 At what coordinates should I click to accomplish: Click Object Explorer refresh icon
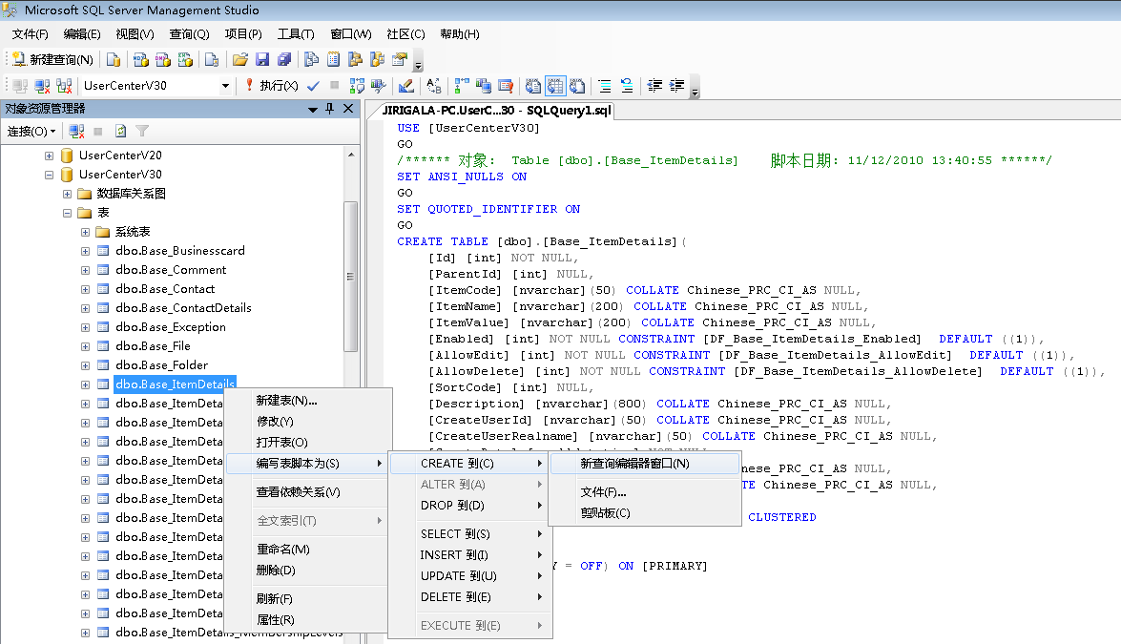point(121,132)
